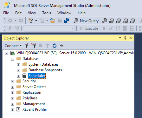Click the New Query button
The image size is (142, 118).
coord(86,21)
